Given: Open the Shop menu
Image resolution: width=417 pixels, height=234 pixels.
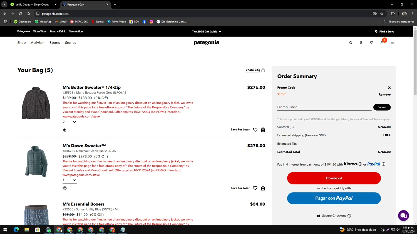Looking at the screenshot, I should point(21,43).
